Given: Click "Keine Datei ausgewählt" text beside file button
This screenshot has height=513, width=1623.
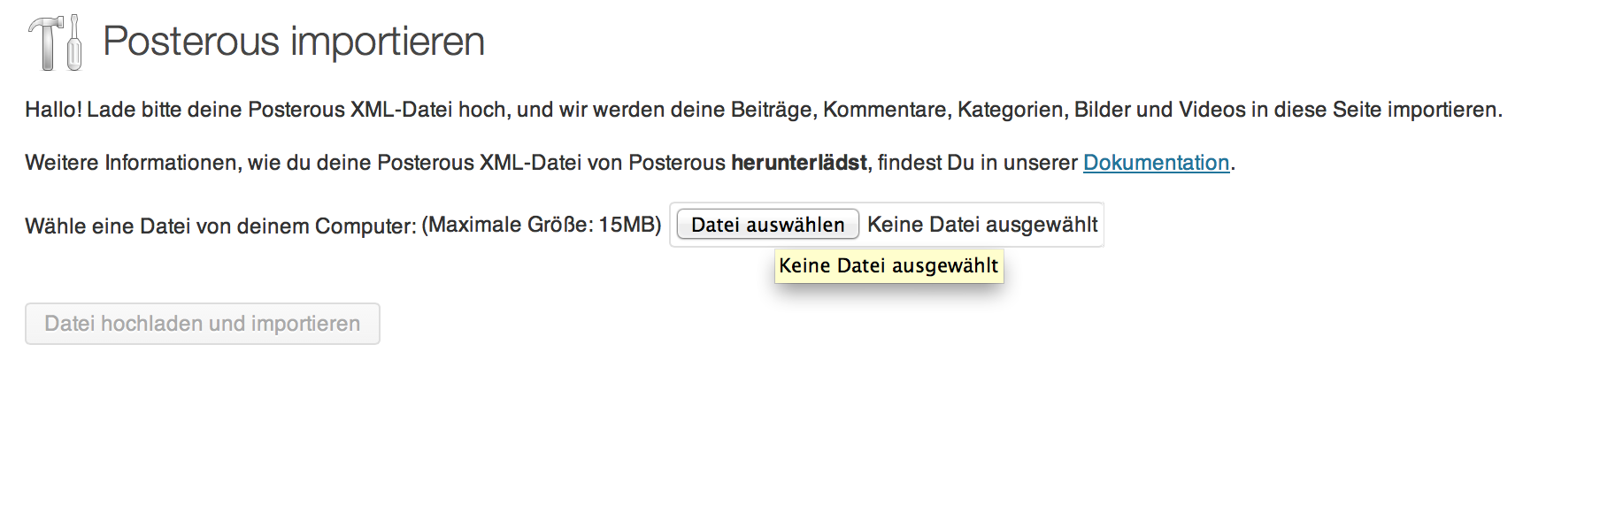Looking at the screenshot, I should point(982,225).
